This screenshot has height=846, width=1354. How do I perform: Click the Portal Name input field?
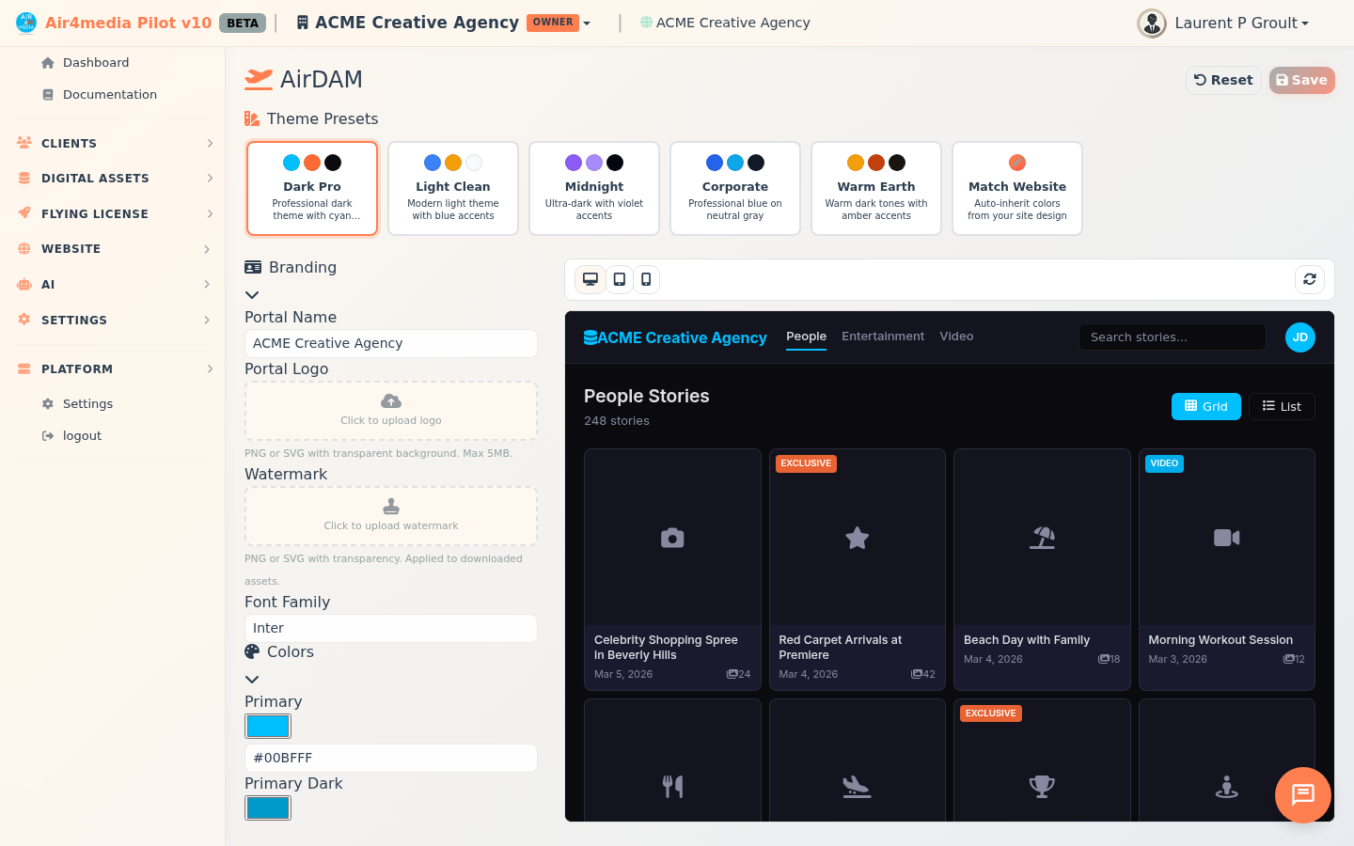[x=390, y=344]
